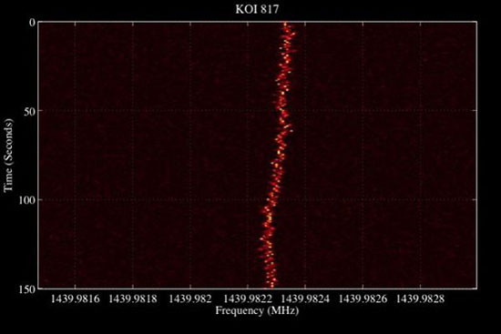Click the KOI 817 plot title

257,9
